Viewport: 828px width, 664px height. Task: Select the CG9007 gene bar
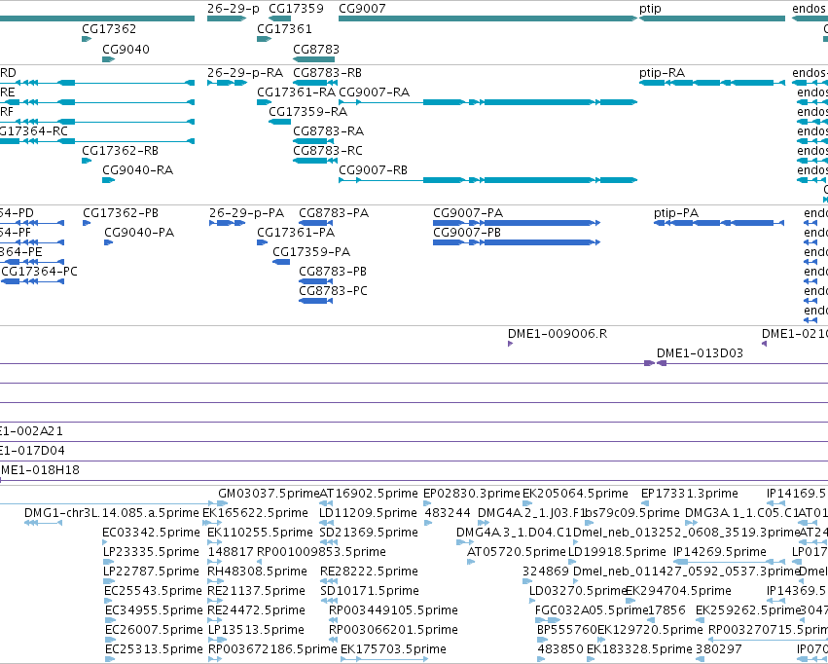pyautogui.click(x=487, y=18)
